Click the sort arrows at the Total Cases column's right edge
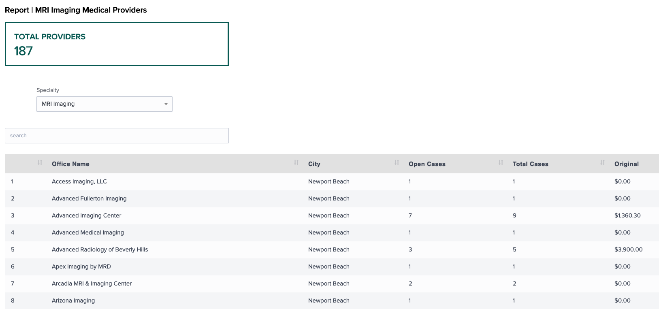Screen dimensions: 659x309 [x=602, y=163]
